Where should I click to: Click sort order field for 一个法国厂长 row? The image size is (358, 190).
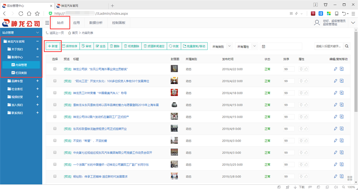(x=289, y=165)
